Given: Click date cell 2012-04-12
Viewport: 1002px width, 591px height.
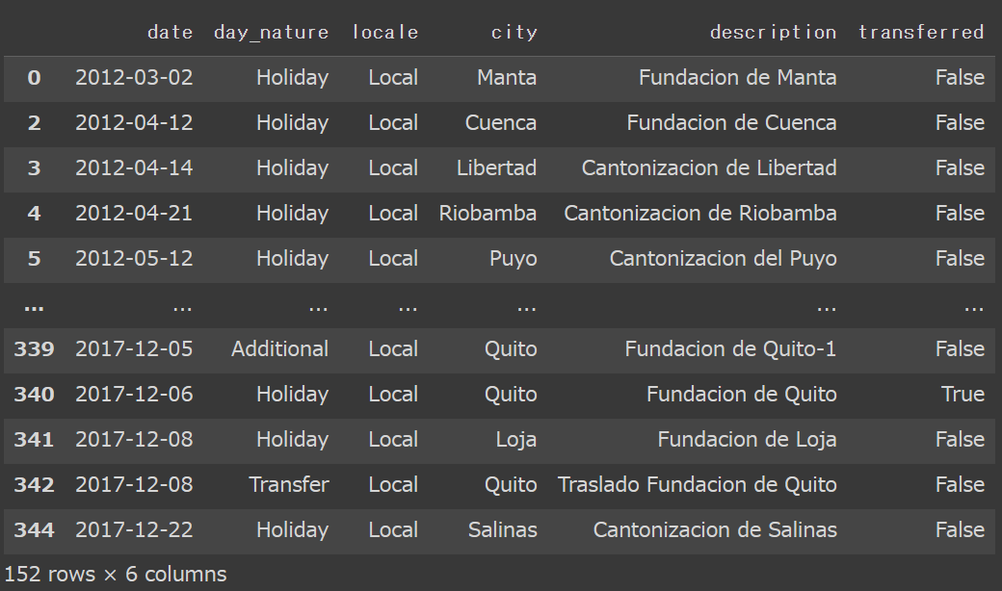Looking at the screenshot, I should [134, 123].
